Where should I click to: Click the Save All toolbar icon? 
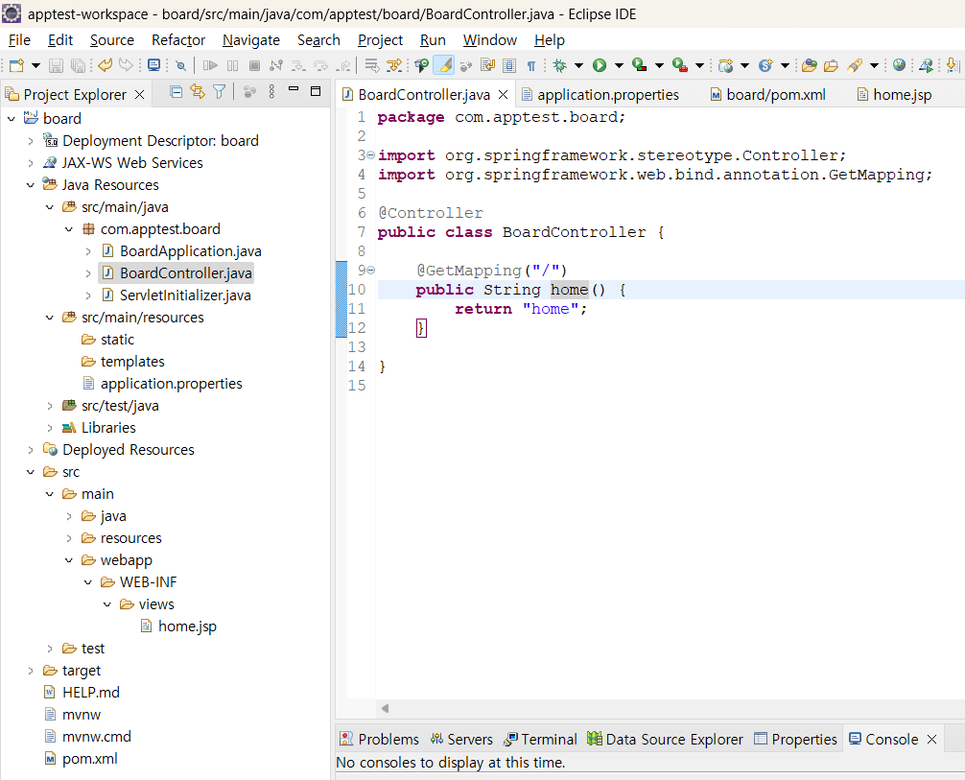tap(78, 65)
